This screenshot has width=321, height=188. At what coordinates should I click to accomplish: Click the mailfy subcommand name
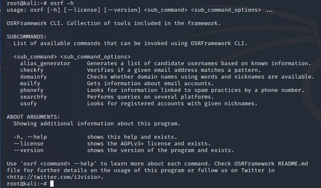30,84
